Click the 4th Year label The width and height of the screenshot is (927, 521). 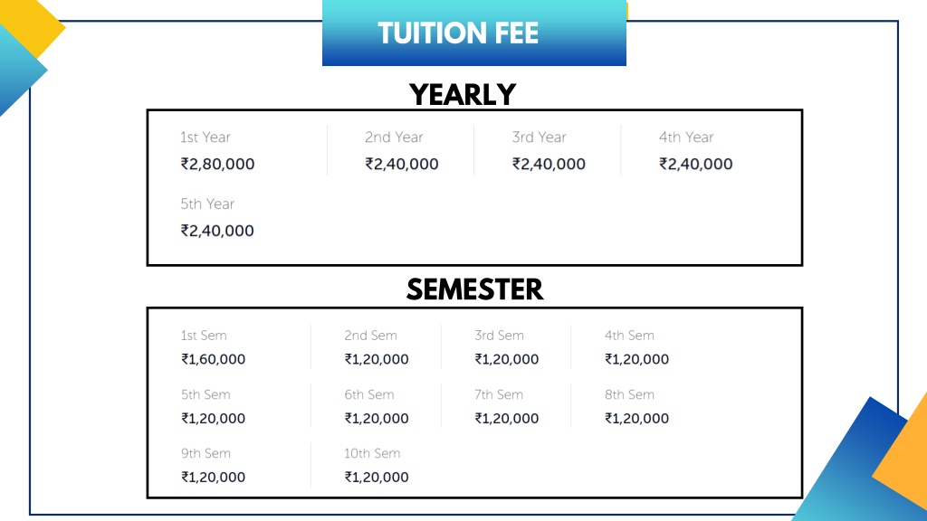click(686, 137)
